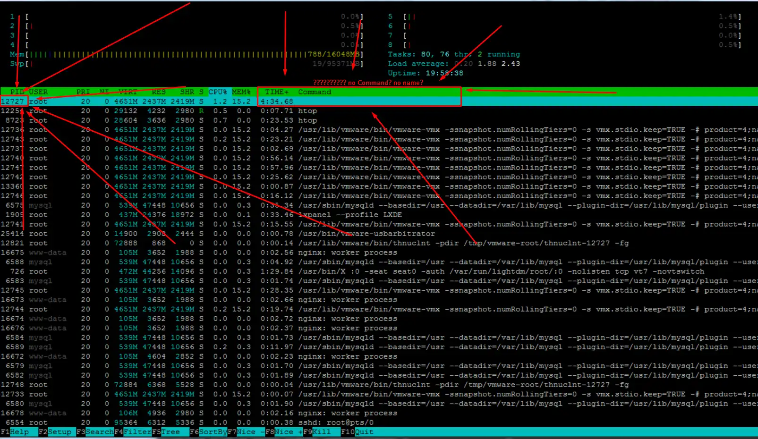Select the sshd: root@pts/0 process
Screen dimensions: 758x439
point(379,422)
